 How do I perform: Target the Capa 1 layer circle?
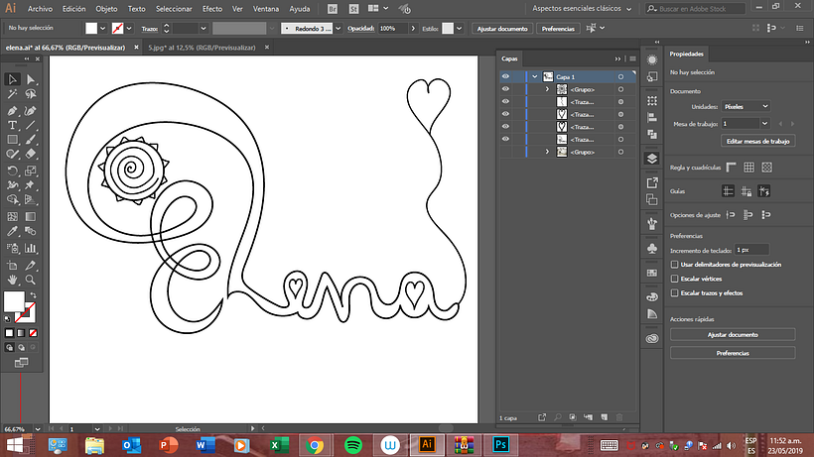[620, 76]
